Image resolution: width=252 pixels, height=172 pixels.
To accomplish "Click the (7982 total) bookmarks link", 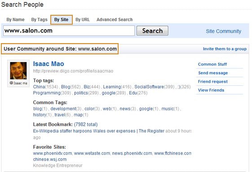I will coord(86,124).
